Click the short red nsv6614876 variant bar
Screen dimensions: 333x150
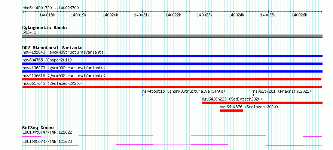pos(232,111)
